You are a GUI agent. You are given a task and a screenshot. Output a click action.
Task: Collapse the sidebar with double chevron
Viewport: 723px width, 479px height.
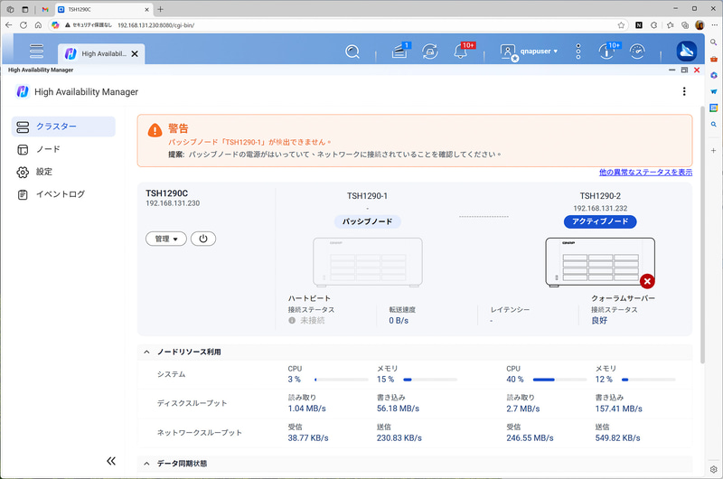pos(111,461)
